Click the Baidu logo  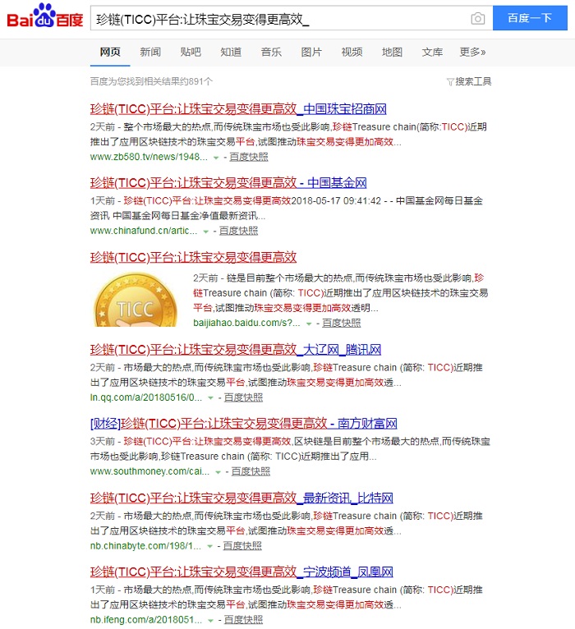pos(45,16)
